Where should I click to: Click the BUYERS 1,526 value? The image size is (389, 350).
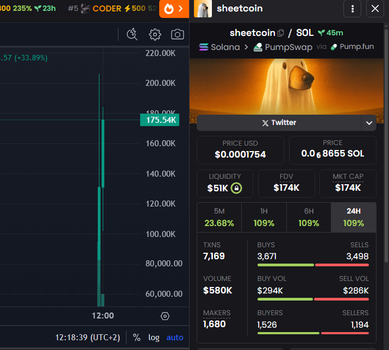pos(267,324)
